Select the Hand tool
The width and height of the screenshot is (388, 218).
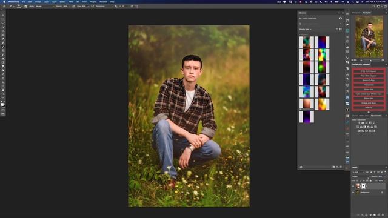(x=3, y=90)
